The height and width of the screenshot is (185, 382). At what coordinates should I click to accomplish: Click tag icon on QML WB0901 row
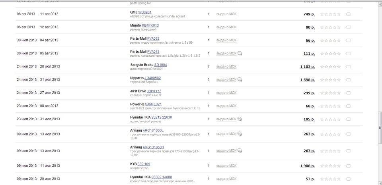click(348, 14)
